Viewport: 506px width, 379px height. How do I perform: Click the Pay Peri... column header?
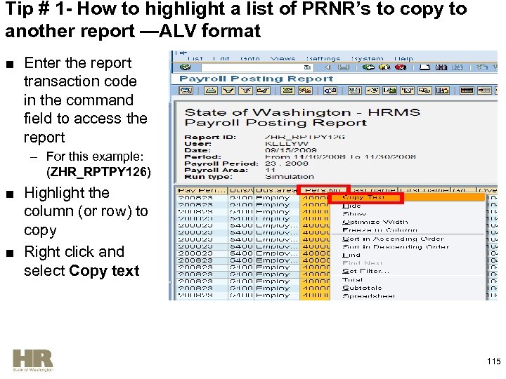click(202, 190)
